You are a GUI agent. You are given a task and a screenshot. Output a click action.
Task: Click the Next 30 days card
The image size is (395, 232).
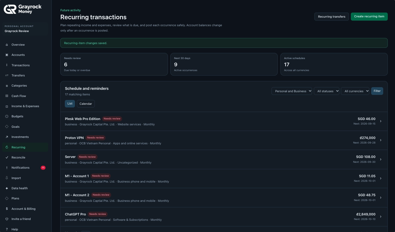pyautogui.click(x=224, y=64)
